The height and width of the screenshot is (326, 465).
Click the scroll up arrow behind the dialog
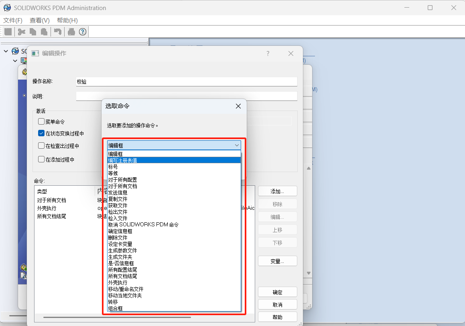click(309, 168)
